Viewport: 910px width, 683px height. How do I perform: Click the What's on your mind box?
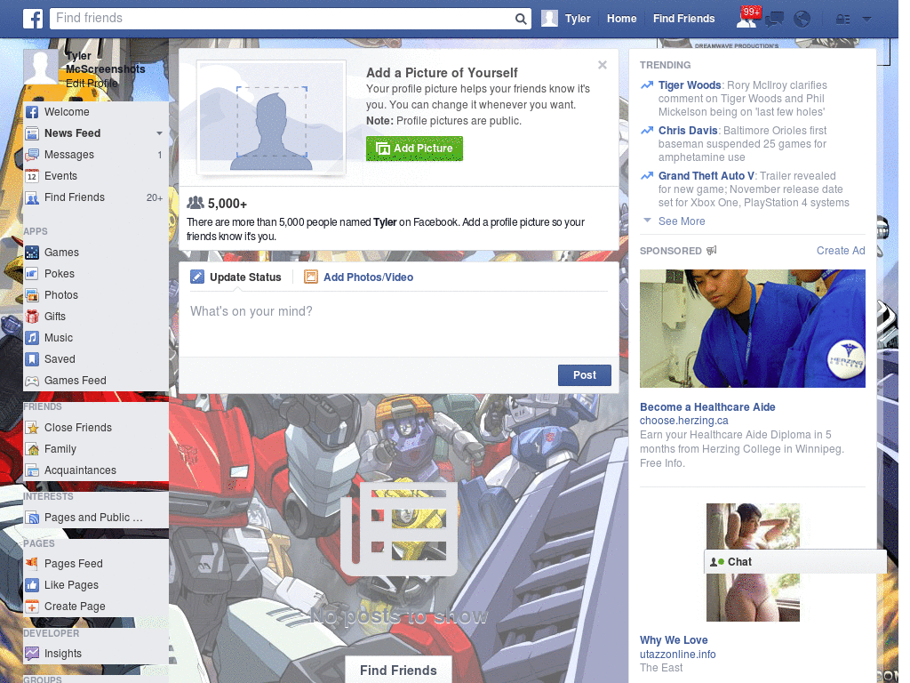click(399, 325)
